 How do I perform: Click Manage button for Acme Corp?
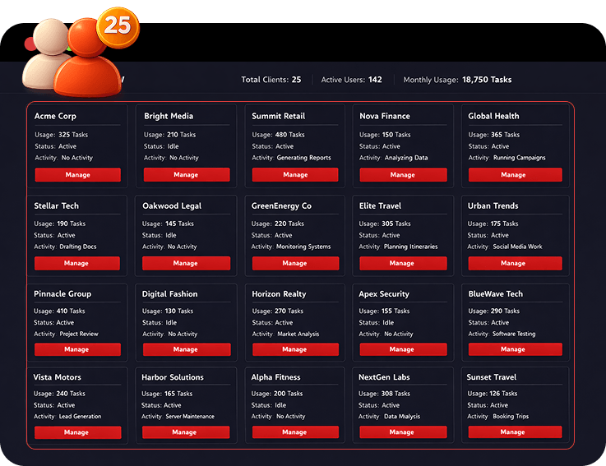(x=77, y=175)
